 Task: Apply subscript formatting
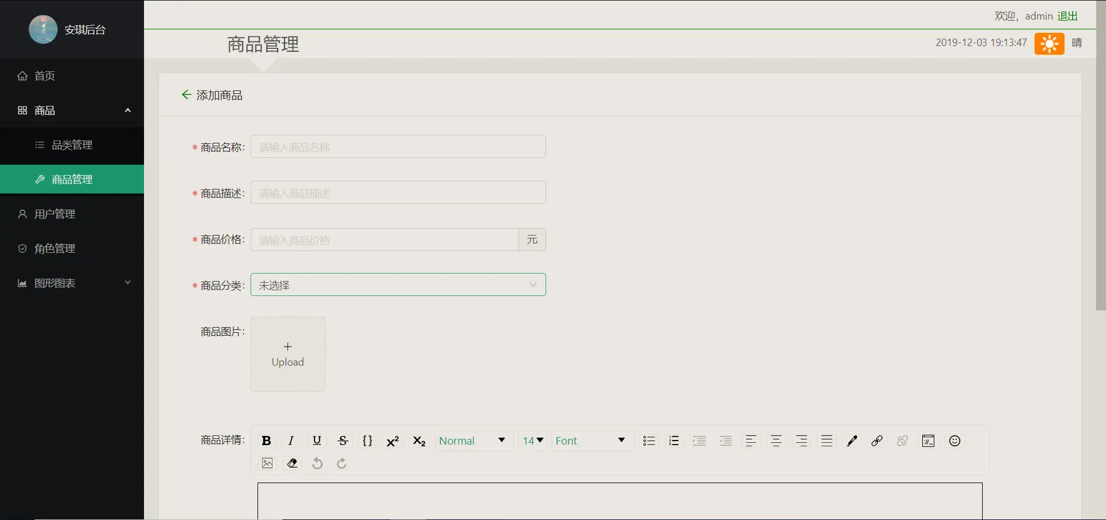[x=419, y=441]
